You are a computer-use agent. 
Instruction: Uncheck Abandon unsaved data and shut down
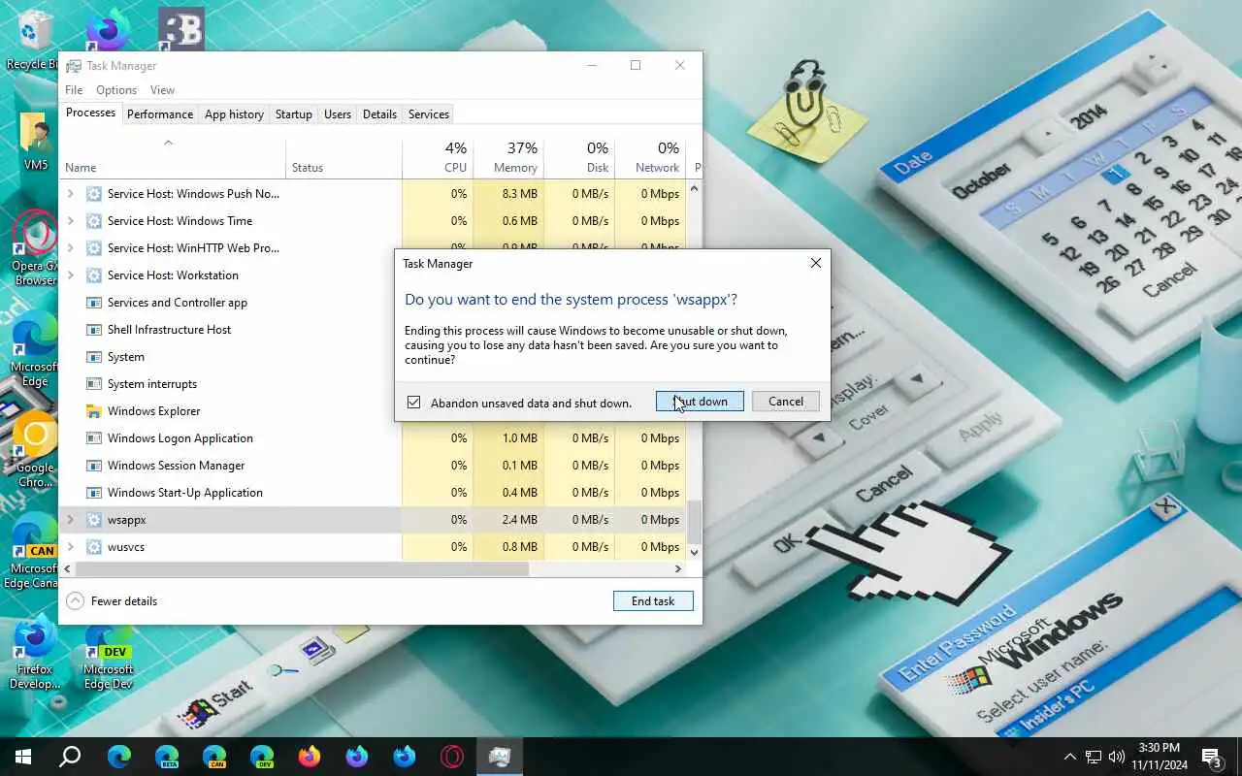tap(414, 403)
